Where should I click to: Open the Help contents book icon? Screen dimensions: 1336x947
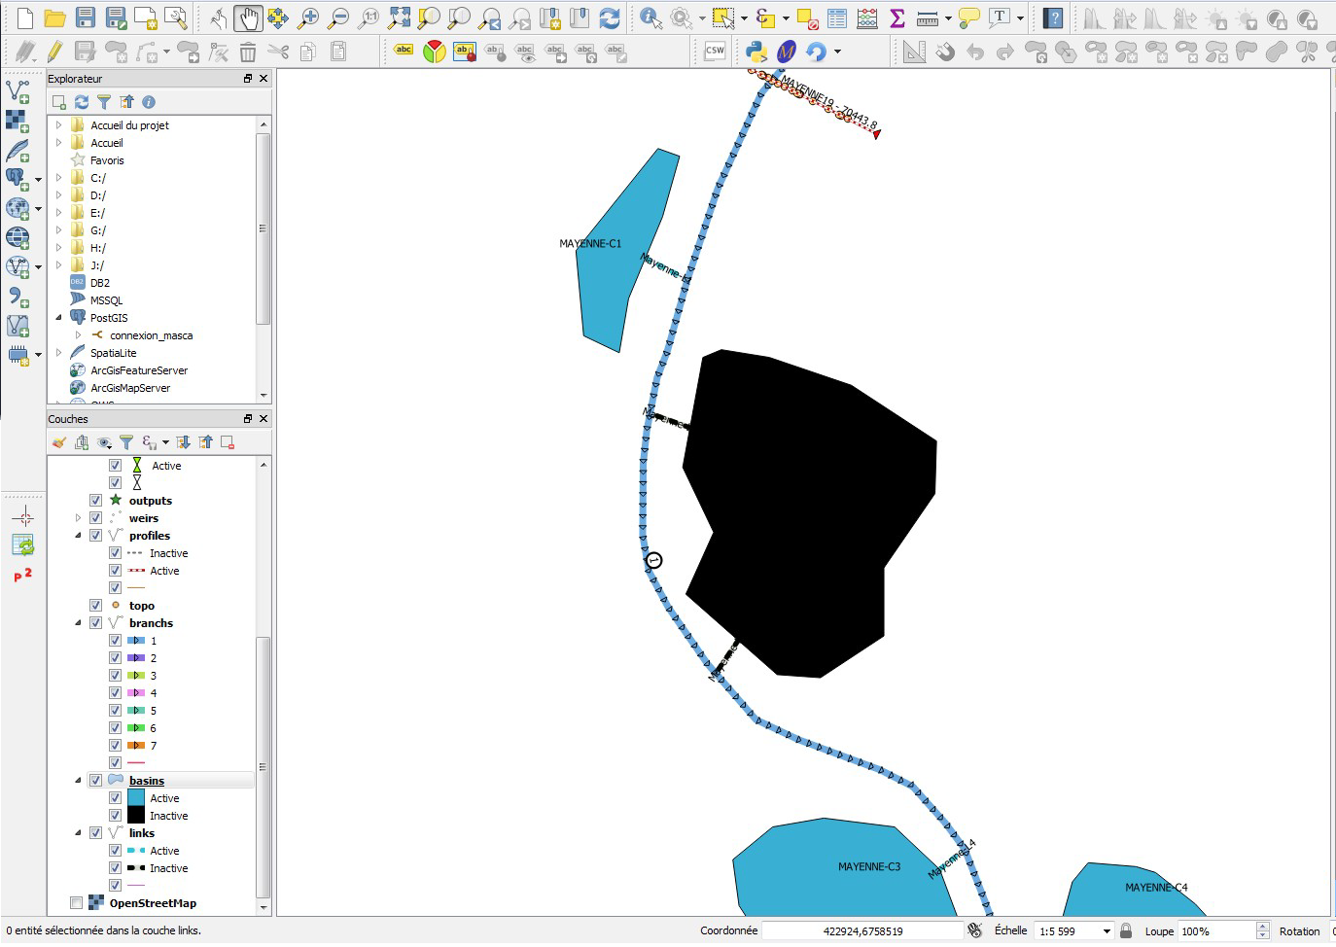pos(1053,18)
